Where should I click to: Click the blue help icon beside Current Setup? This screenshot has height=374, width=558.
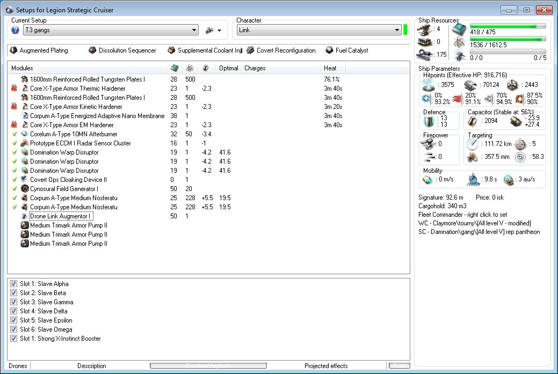coord(15,30)
